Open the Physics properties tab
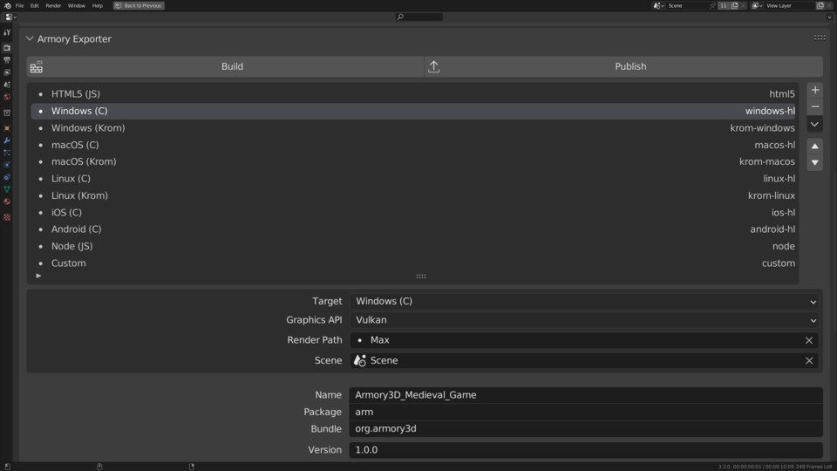 [7, 165]
